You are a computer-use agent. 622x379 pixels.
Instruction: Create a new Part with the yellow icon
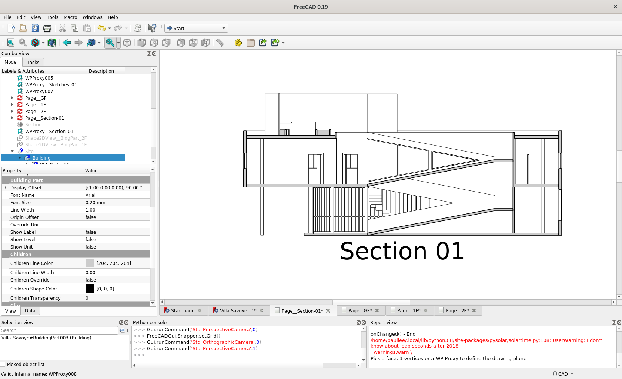(238, 43)
